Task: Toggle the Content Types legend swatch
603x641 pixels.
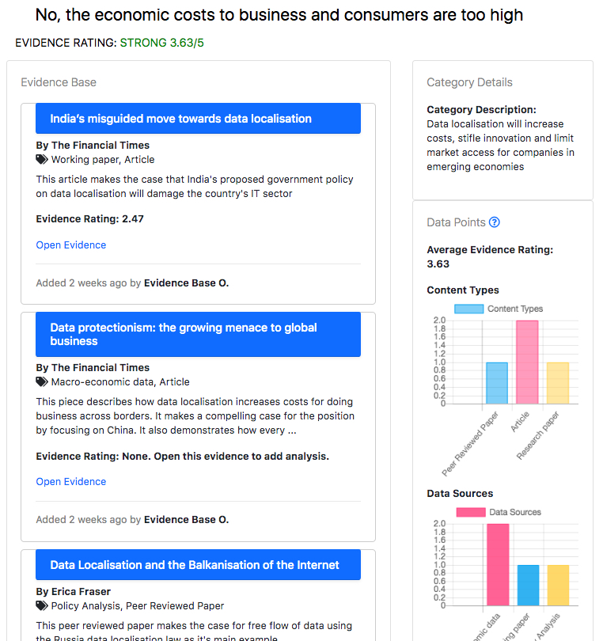Action: coord(468,309)
